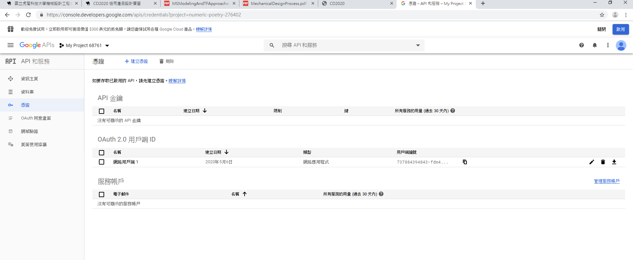Download OAuth client JSON file
633x260 pixels.
point(614,162)
